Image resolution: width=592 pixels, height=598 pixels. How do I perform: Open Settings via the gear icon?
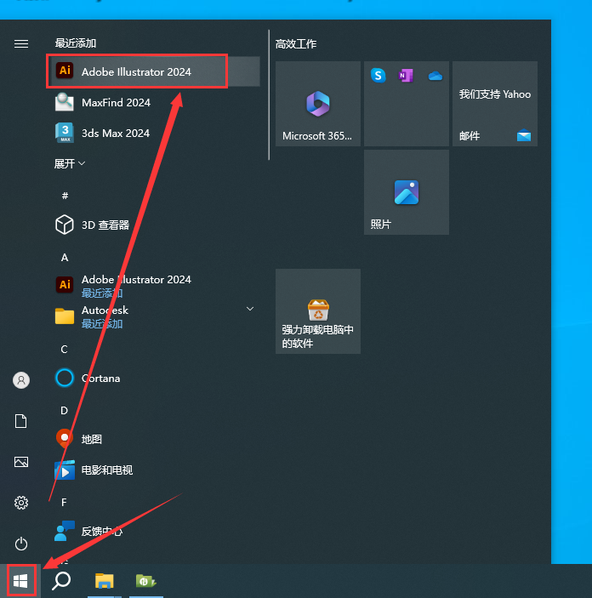21,503
